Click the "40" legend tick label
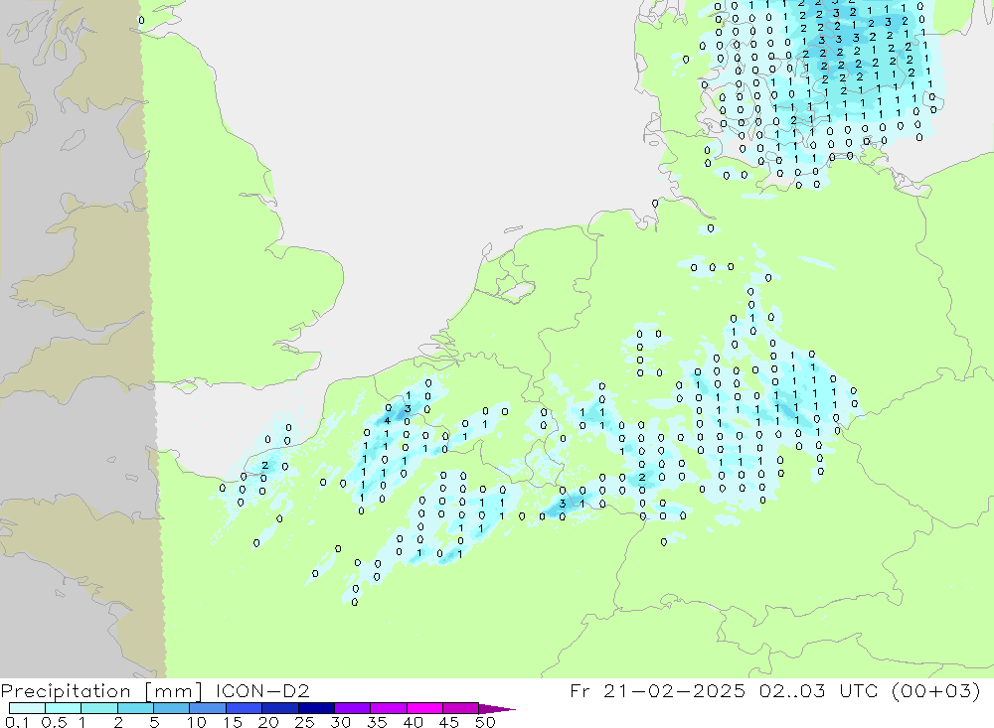 coord(414,722)
